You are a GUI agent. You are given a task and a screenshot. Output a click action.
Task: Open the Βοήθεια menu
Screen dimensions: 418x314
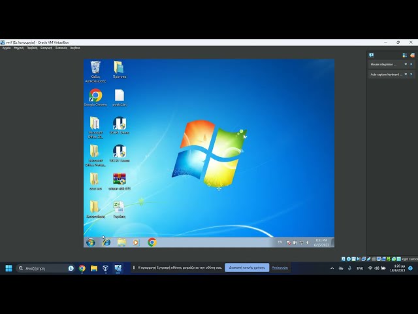coord(75,48)
